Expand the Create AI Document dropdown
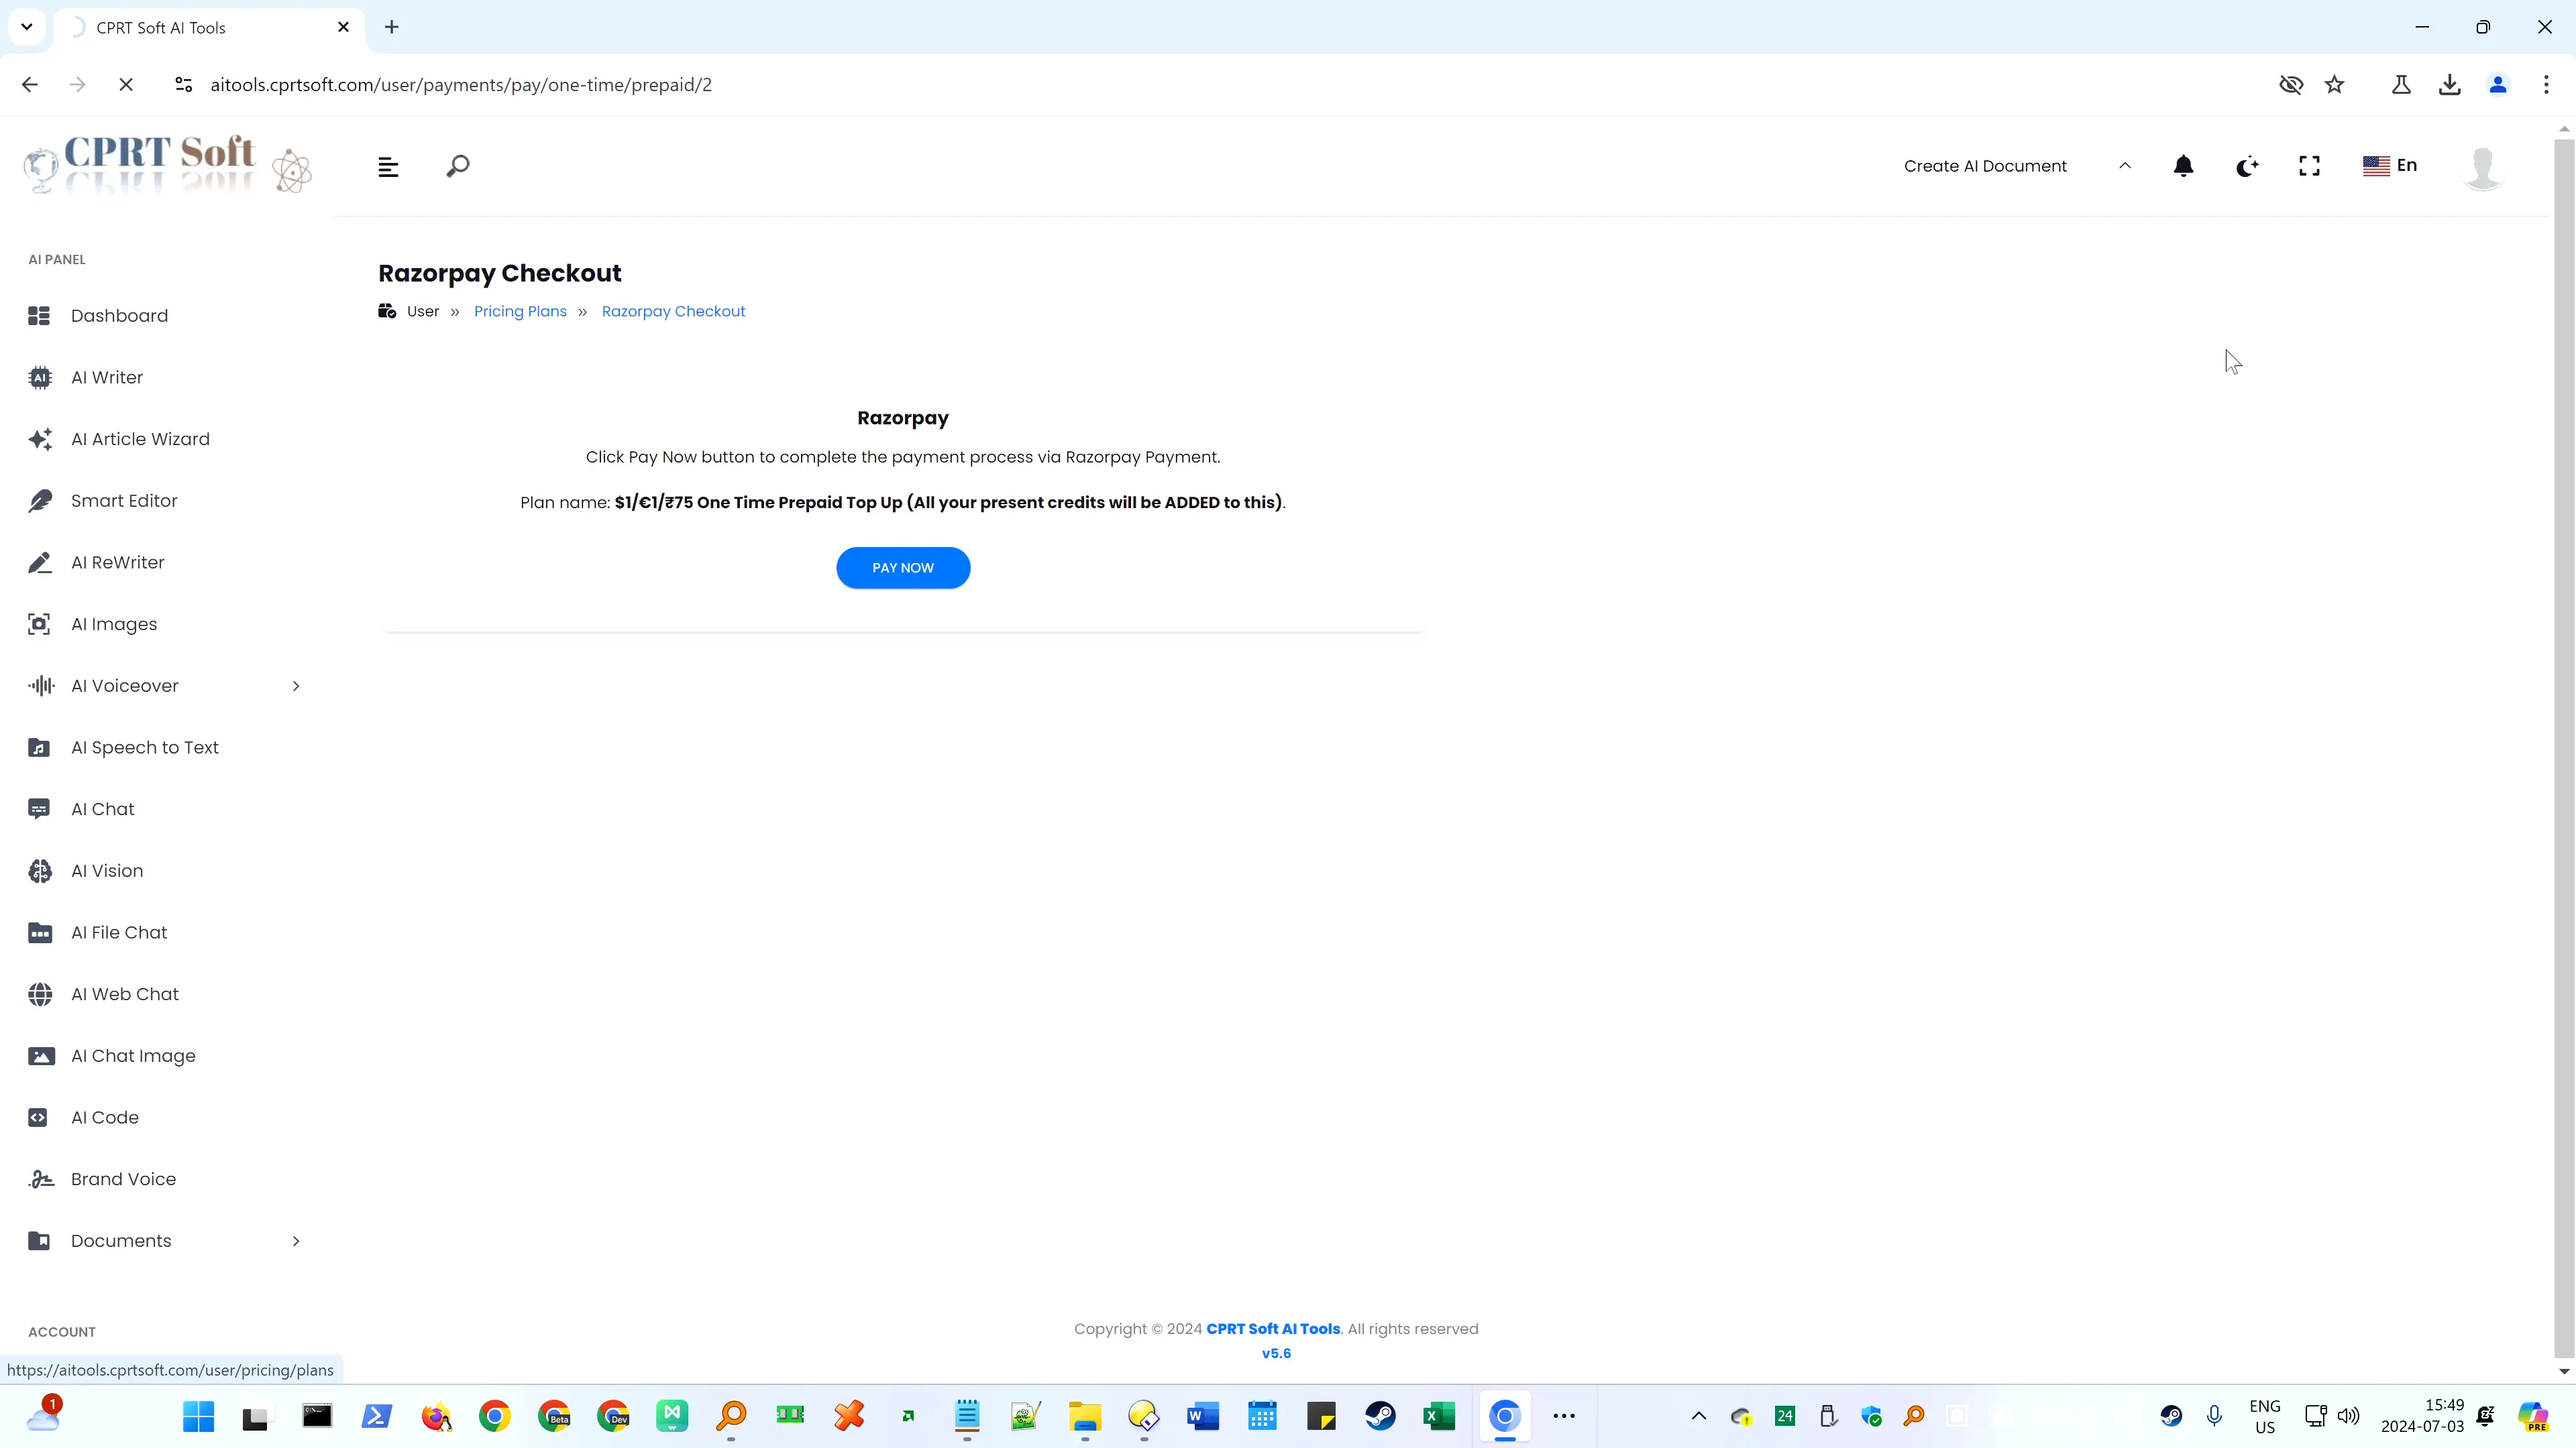This screenshot has height=1448, width=2576. pyautogui.click(x=2018, y=166)
